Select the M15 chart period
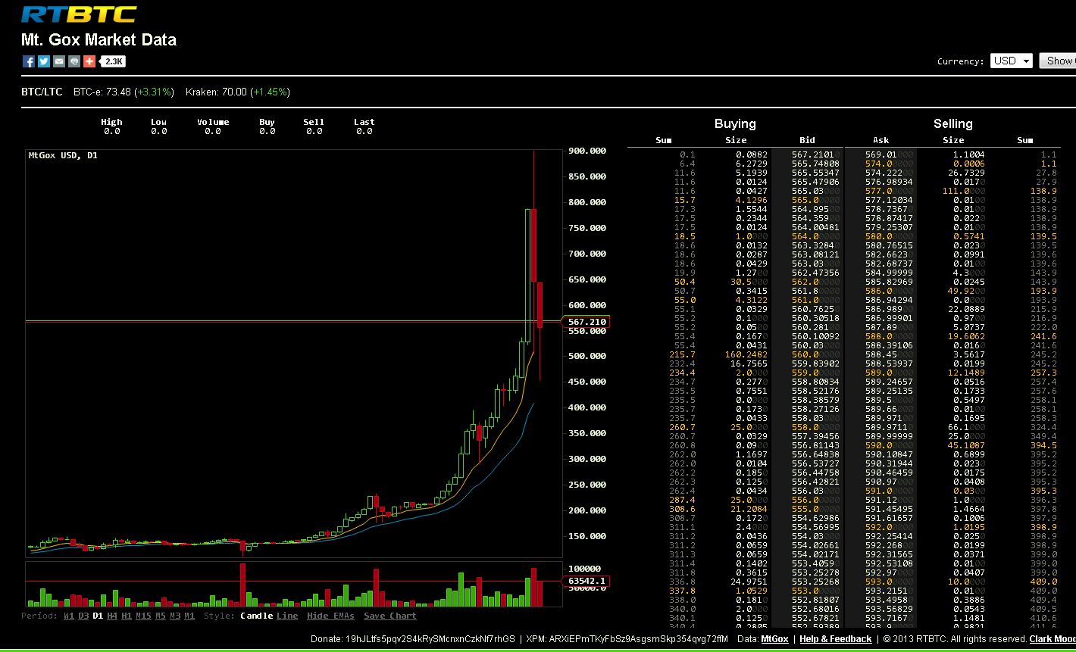 pyautogui.click(x=143, y=616)
